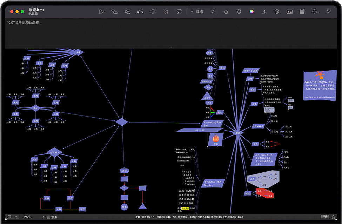Click the curved relationship arrow icon
Viewport: 342px width, 224px height.
pos(140,12)
